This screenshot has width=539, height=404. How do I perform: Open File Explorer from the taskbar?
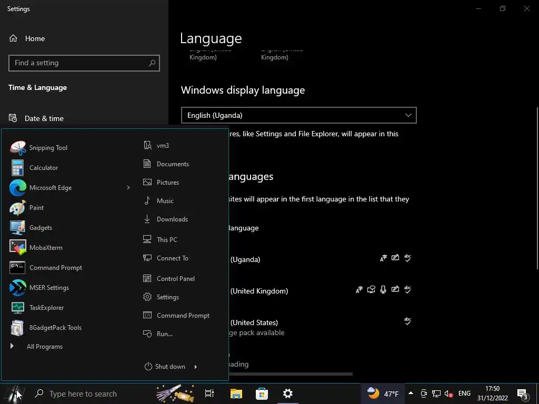tap(236, 393)
